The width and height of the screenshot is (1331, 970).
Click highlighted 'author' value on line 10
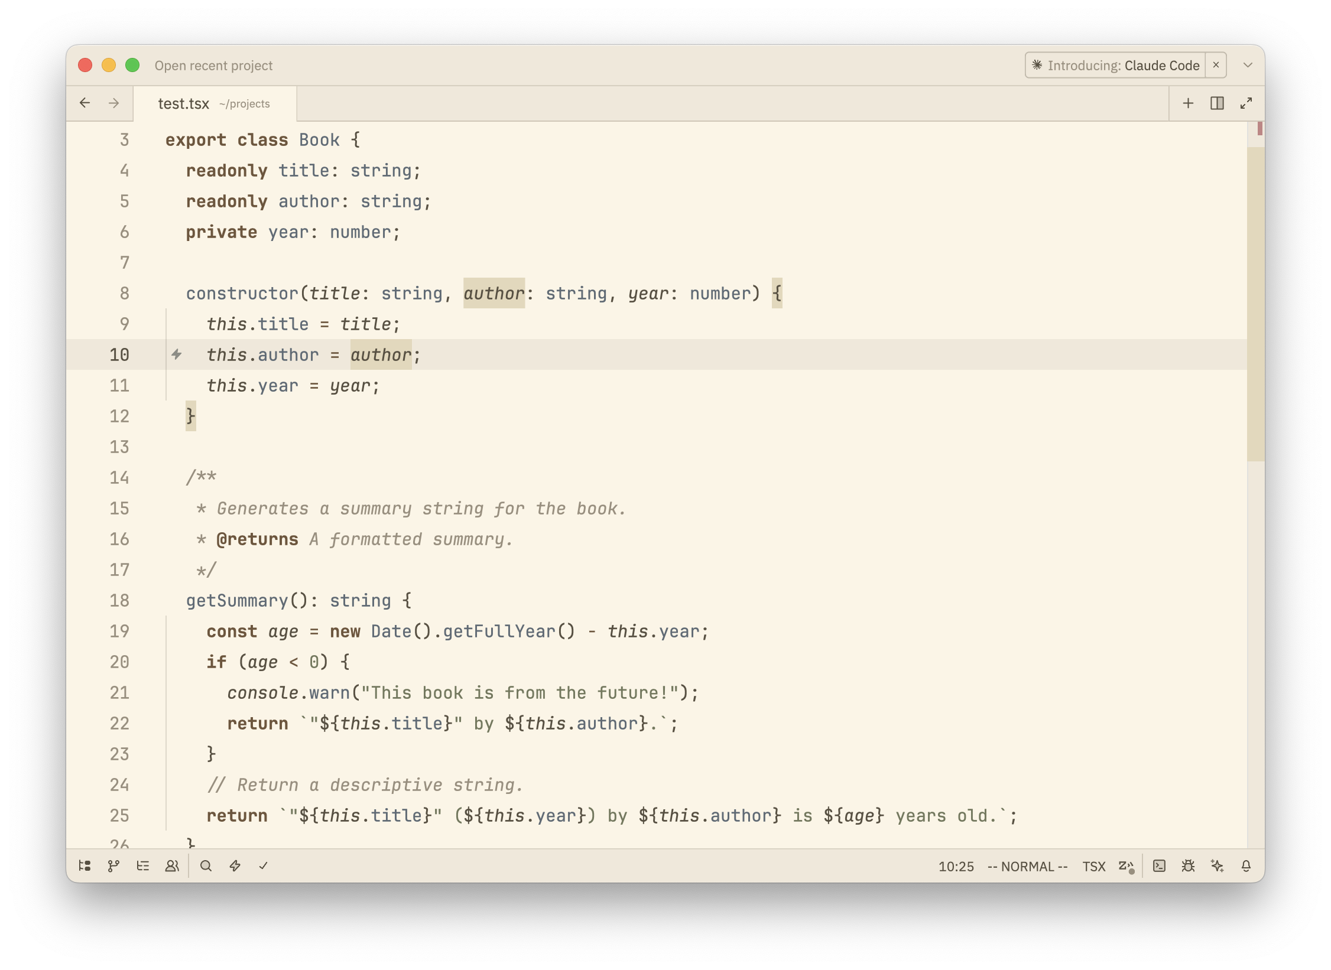(381, 355)
